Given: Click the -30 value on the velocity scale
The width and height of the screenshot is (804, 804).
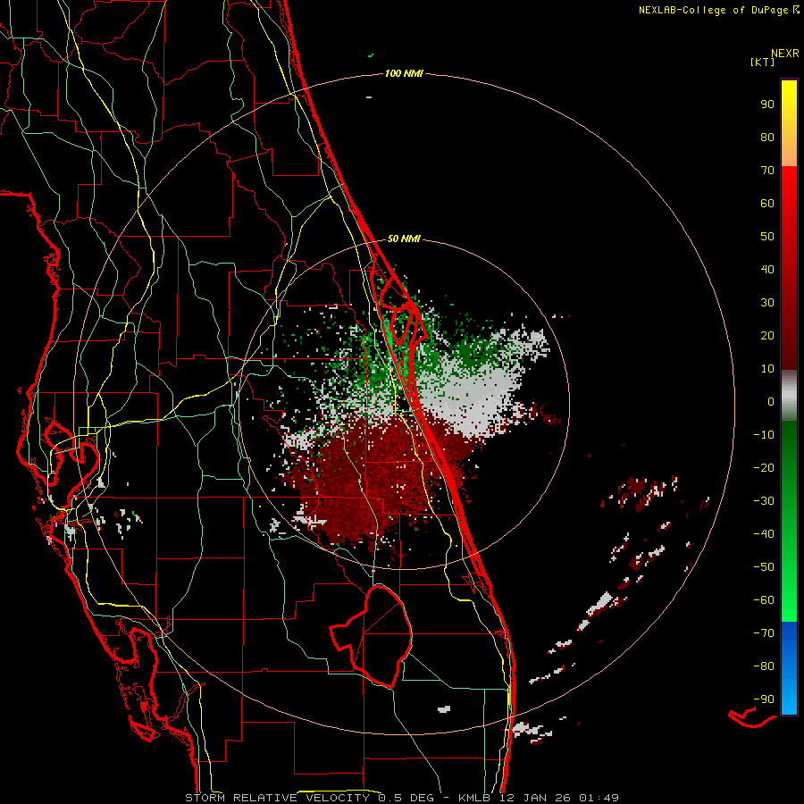Looking at the screenshot, I should pyautogui.click(x=764, y=501).
